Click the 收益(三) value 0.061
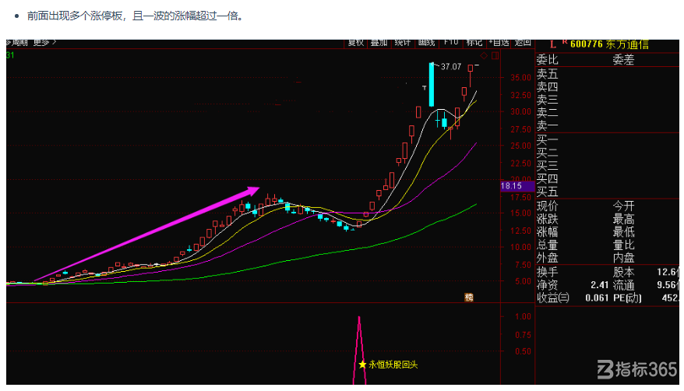The image size is (684, 391). (x=597, y=298)
